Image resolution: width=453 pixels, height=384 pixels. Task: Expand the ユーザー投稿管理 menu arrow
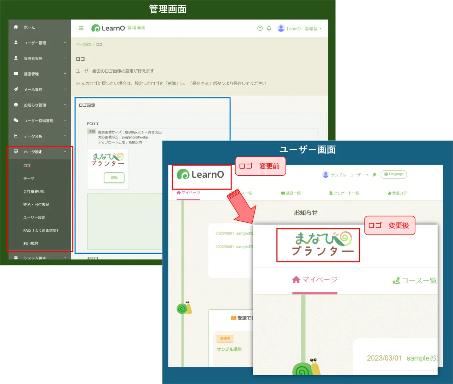point(65,120)
